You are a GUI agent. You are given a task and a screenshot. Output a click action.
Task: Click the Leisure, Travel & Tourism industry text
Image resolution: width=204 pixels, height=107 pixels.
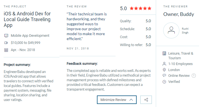pos(181,56)
